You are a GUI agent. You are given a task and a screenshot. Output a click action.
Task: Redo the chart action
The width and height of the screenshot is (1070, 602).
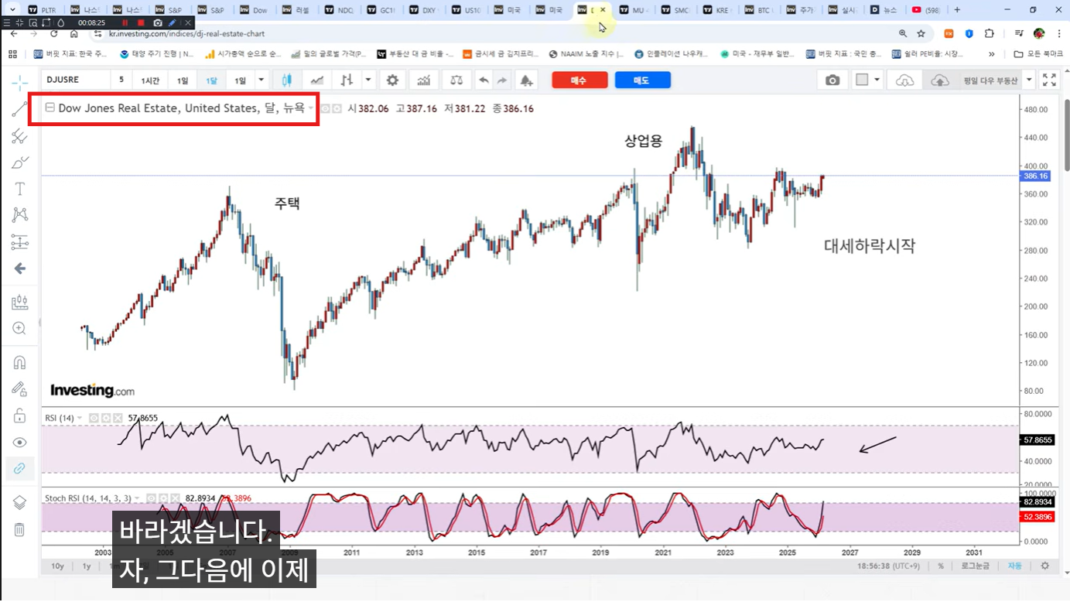click(x=501, y=80)
